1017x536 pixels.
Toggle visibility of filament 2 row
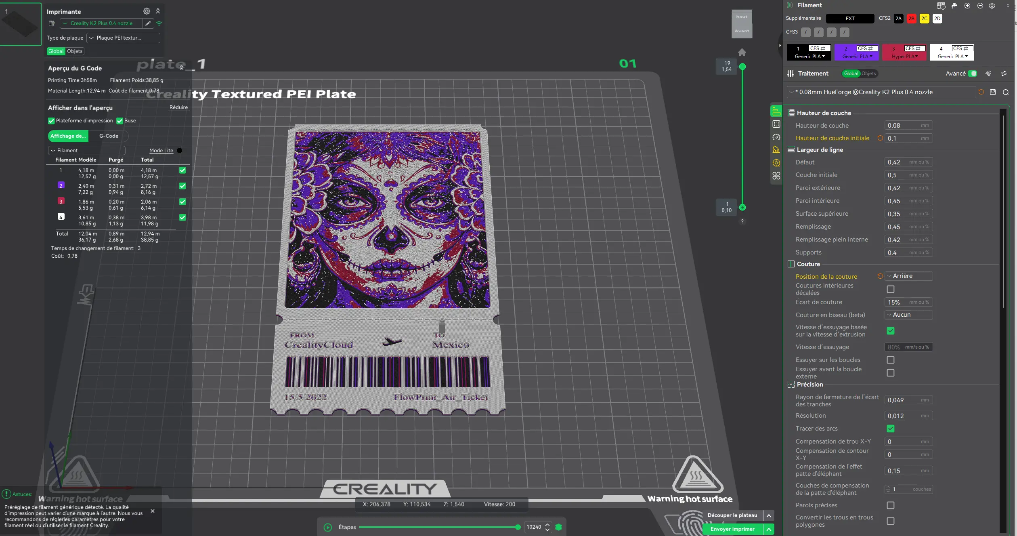(182, 186)
